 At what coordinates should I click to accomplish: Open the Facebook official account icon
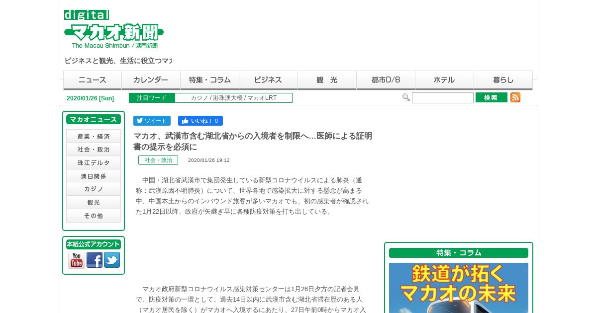point(95,260)
